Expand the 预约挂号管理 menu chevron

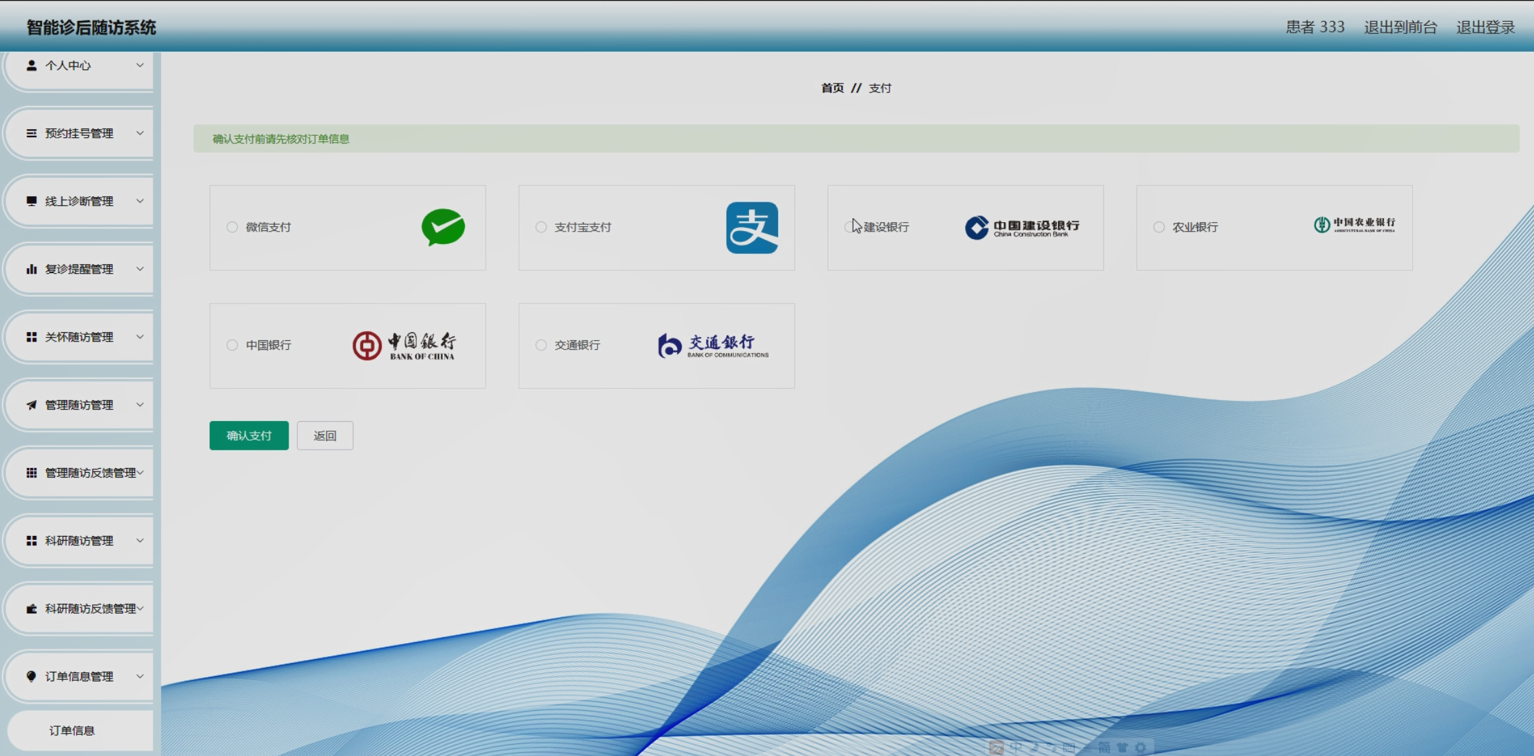click(x=140, y=133)
